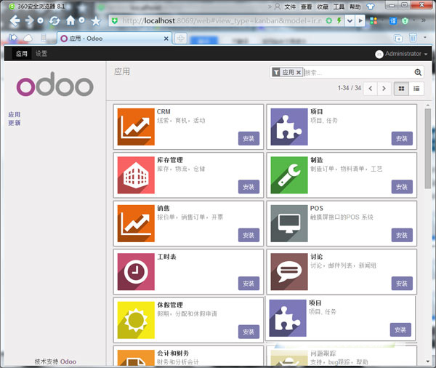Install the 库存管理 app
The height and width of the screenshot is (368, 436).
[x=249, y=187]
